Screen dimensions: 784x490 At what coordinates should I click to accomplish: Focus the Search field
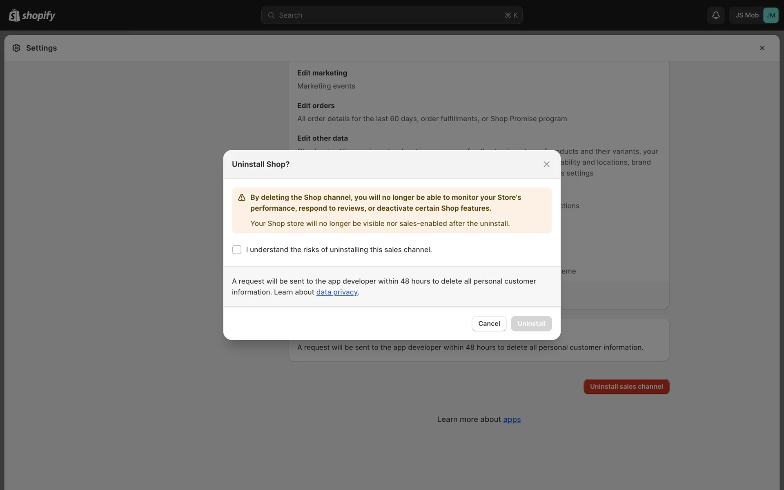(x=384, y=16)
